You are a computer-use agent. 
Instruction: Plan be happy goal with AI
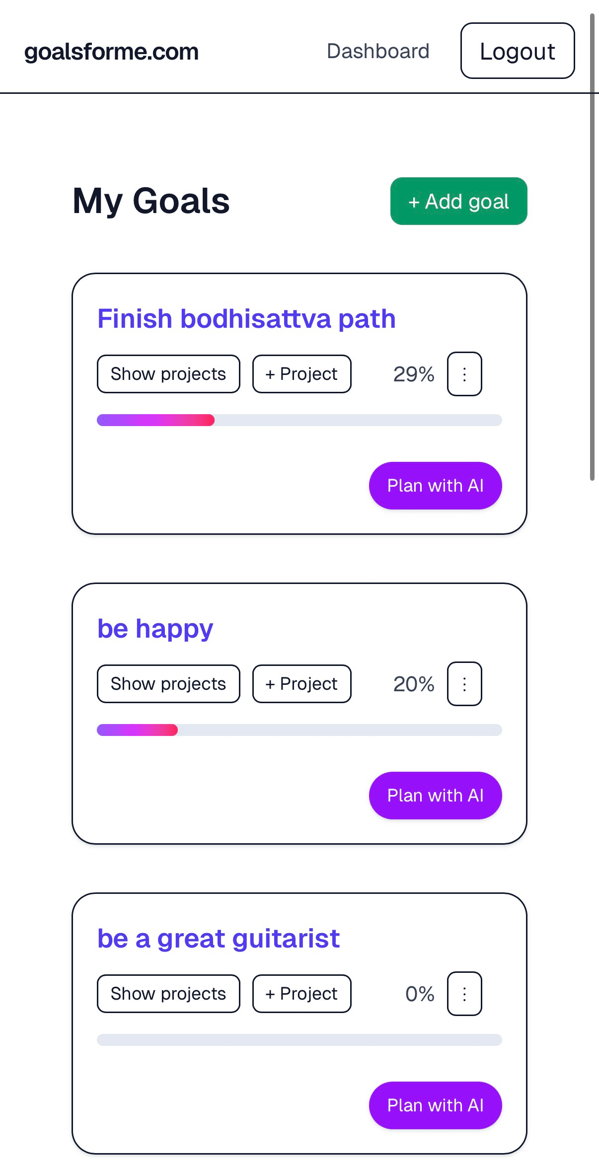(x=435, y=796)
